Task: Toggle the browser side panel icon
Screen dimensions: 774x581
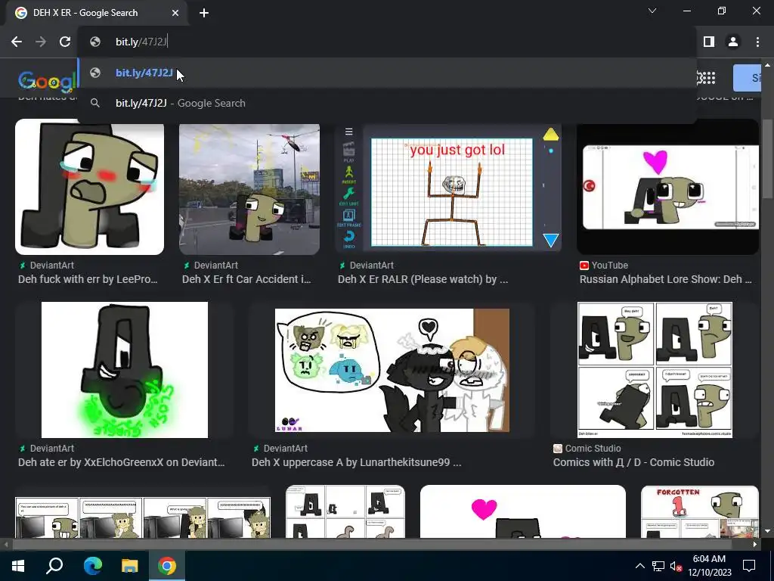Action: pos(709,42)
